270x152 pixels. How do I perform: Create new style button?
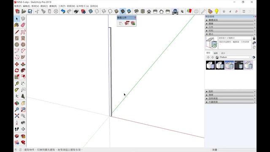point(254,43)
